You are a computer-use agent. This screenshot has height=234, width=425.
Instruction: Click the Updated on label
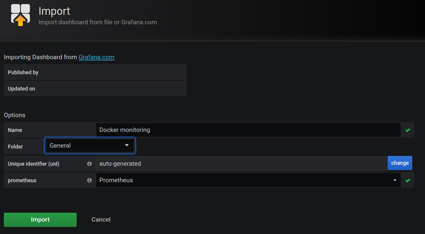pos(22,89)
